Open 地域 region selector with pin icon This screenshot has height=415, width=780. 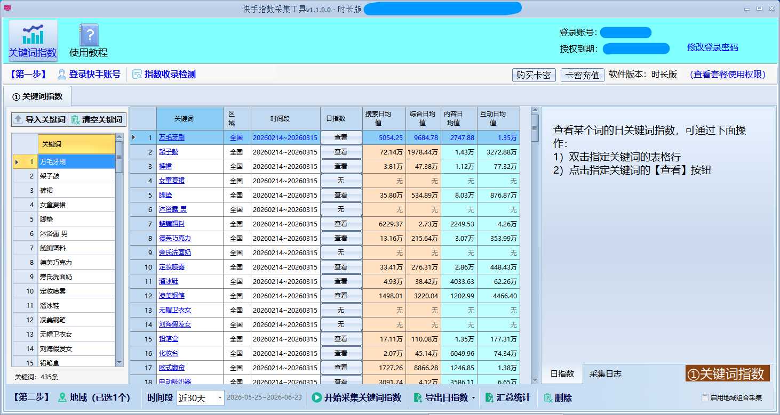coord(94,397)
